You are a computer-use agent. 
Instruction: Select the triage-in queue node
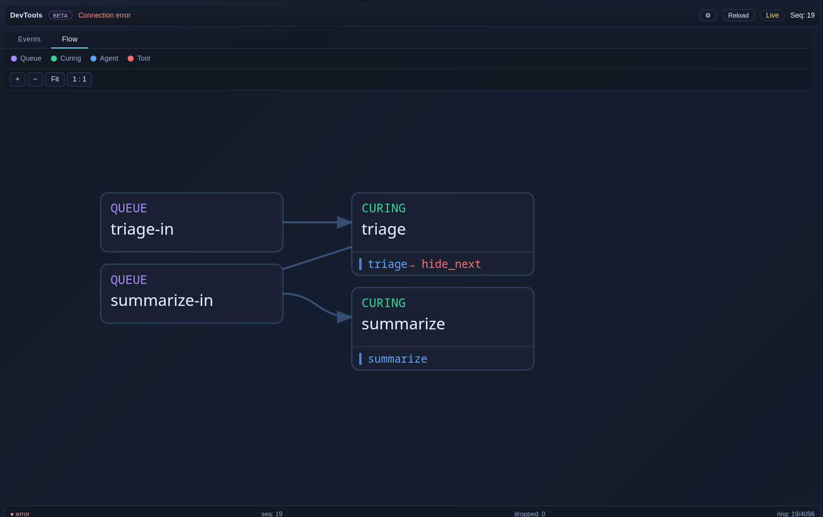192,222
